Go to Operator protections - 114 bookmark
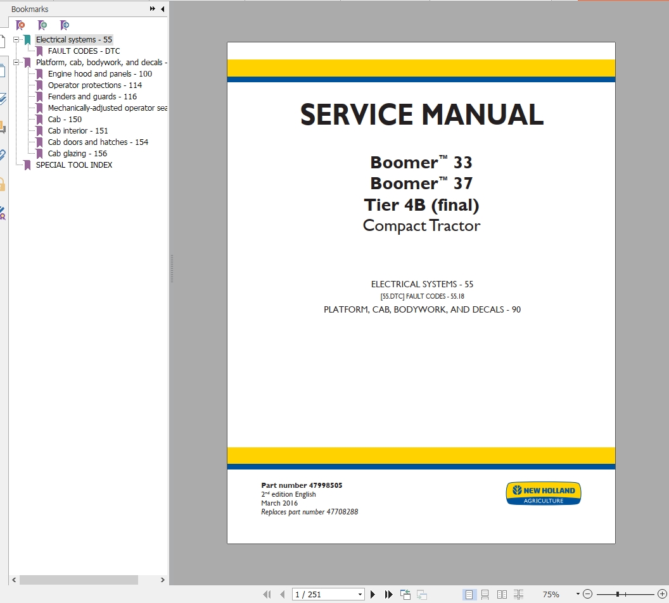669x603 pixels. pos(95,85)
